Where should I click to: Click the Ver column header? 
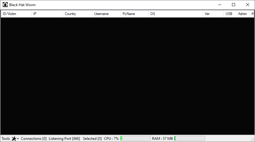(x=213, y=14)
